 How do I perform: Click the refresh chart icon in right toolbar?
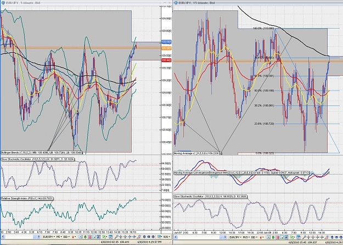(x=299, y=237)
